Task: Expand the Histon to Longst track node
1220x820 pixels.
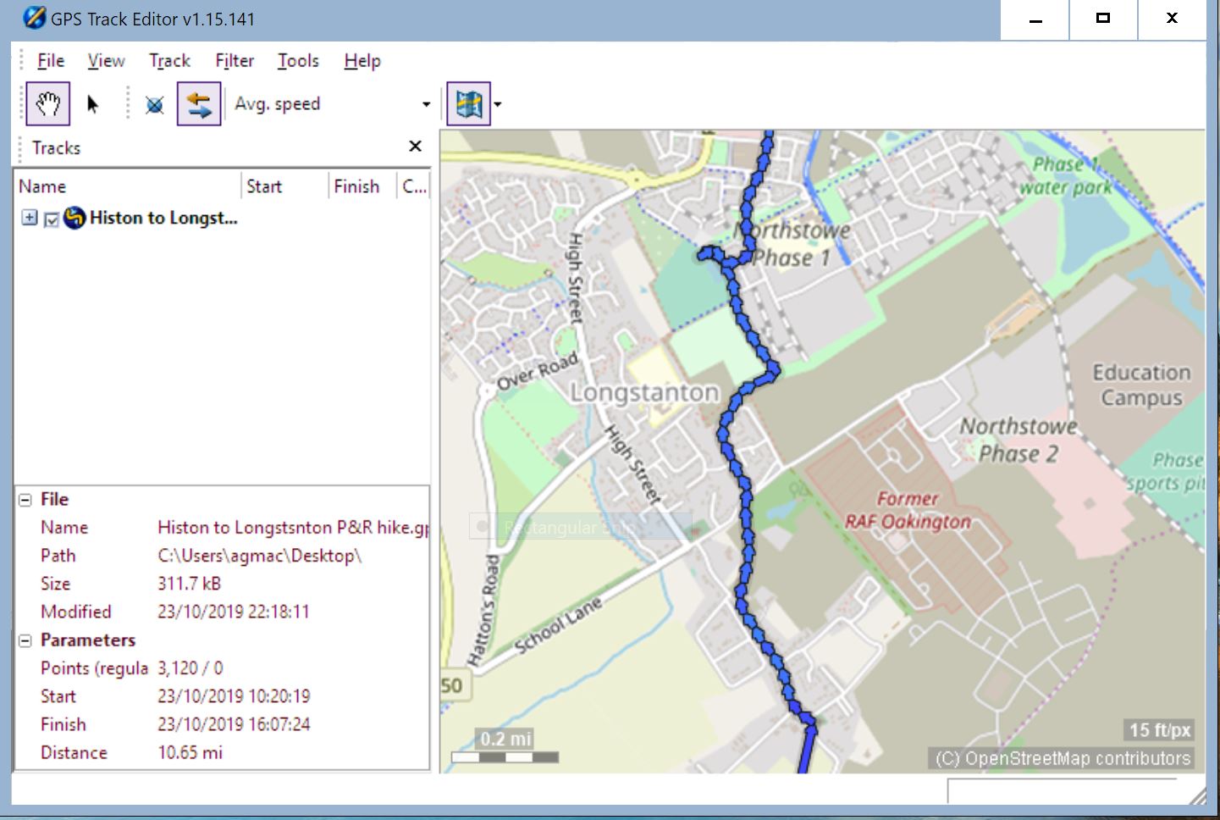Action: pyautogui.click(x=29, y=218)
